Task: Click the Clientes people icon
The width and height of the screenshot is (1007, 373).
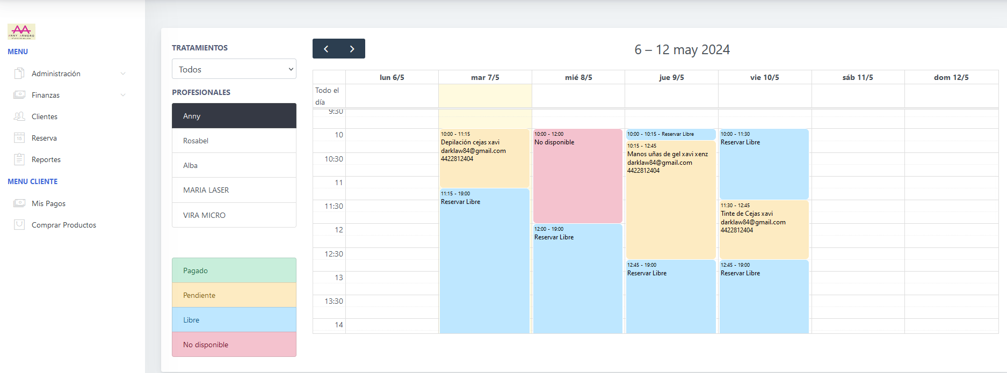Action: [19, 116]
